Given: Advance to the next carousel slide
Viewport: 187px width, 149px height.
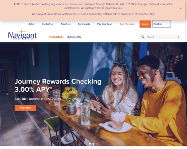Looking at the screenshot, I should (180, 94).
